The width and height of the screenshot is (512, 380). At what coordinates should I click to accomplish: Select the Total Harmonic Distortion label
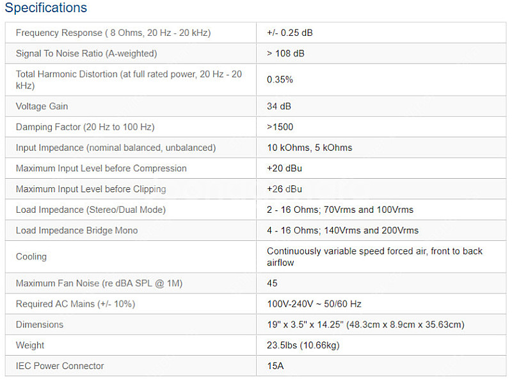pyautogui.click(x=129, y=80)
